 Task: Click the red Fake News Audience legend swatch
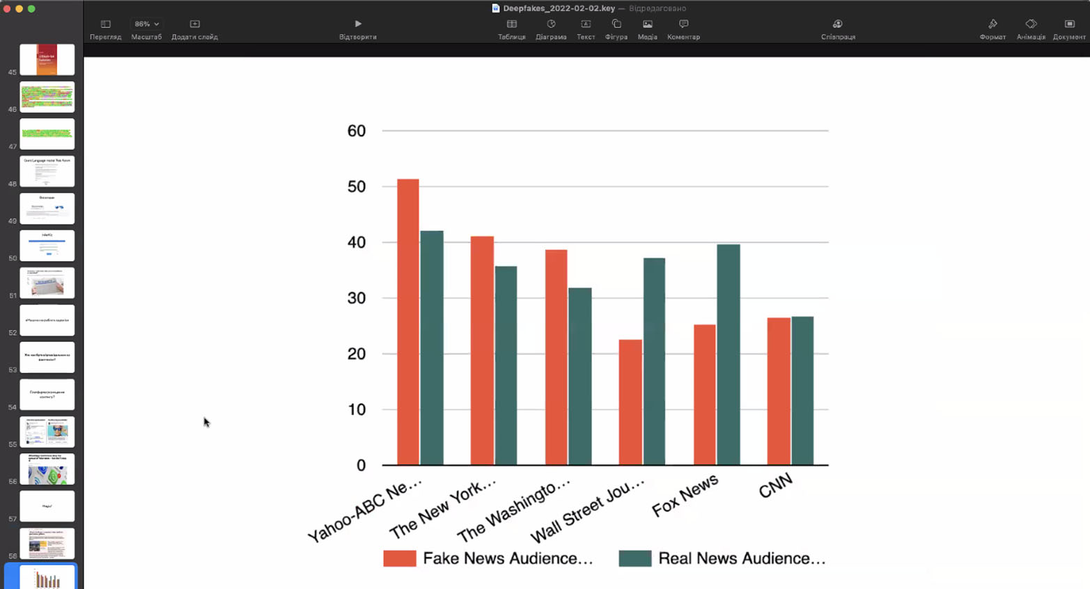click(x=400, y=558)
